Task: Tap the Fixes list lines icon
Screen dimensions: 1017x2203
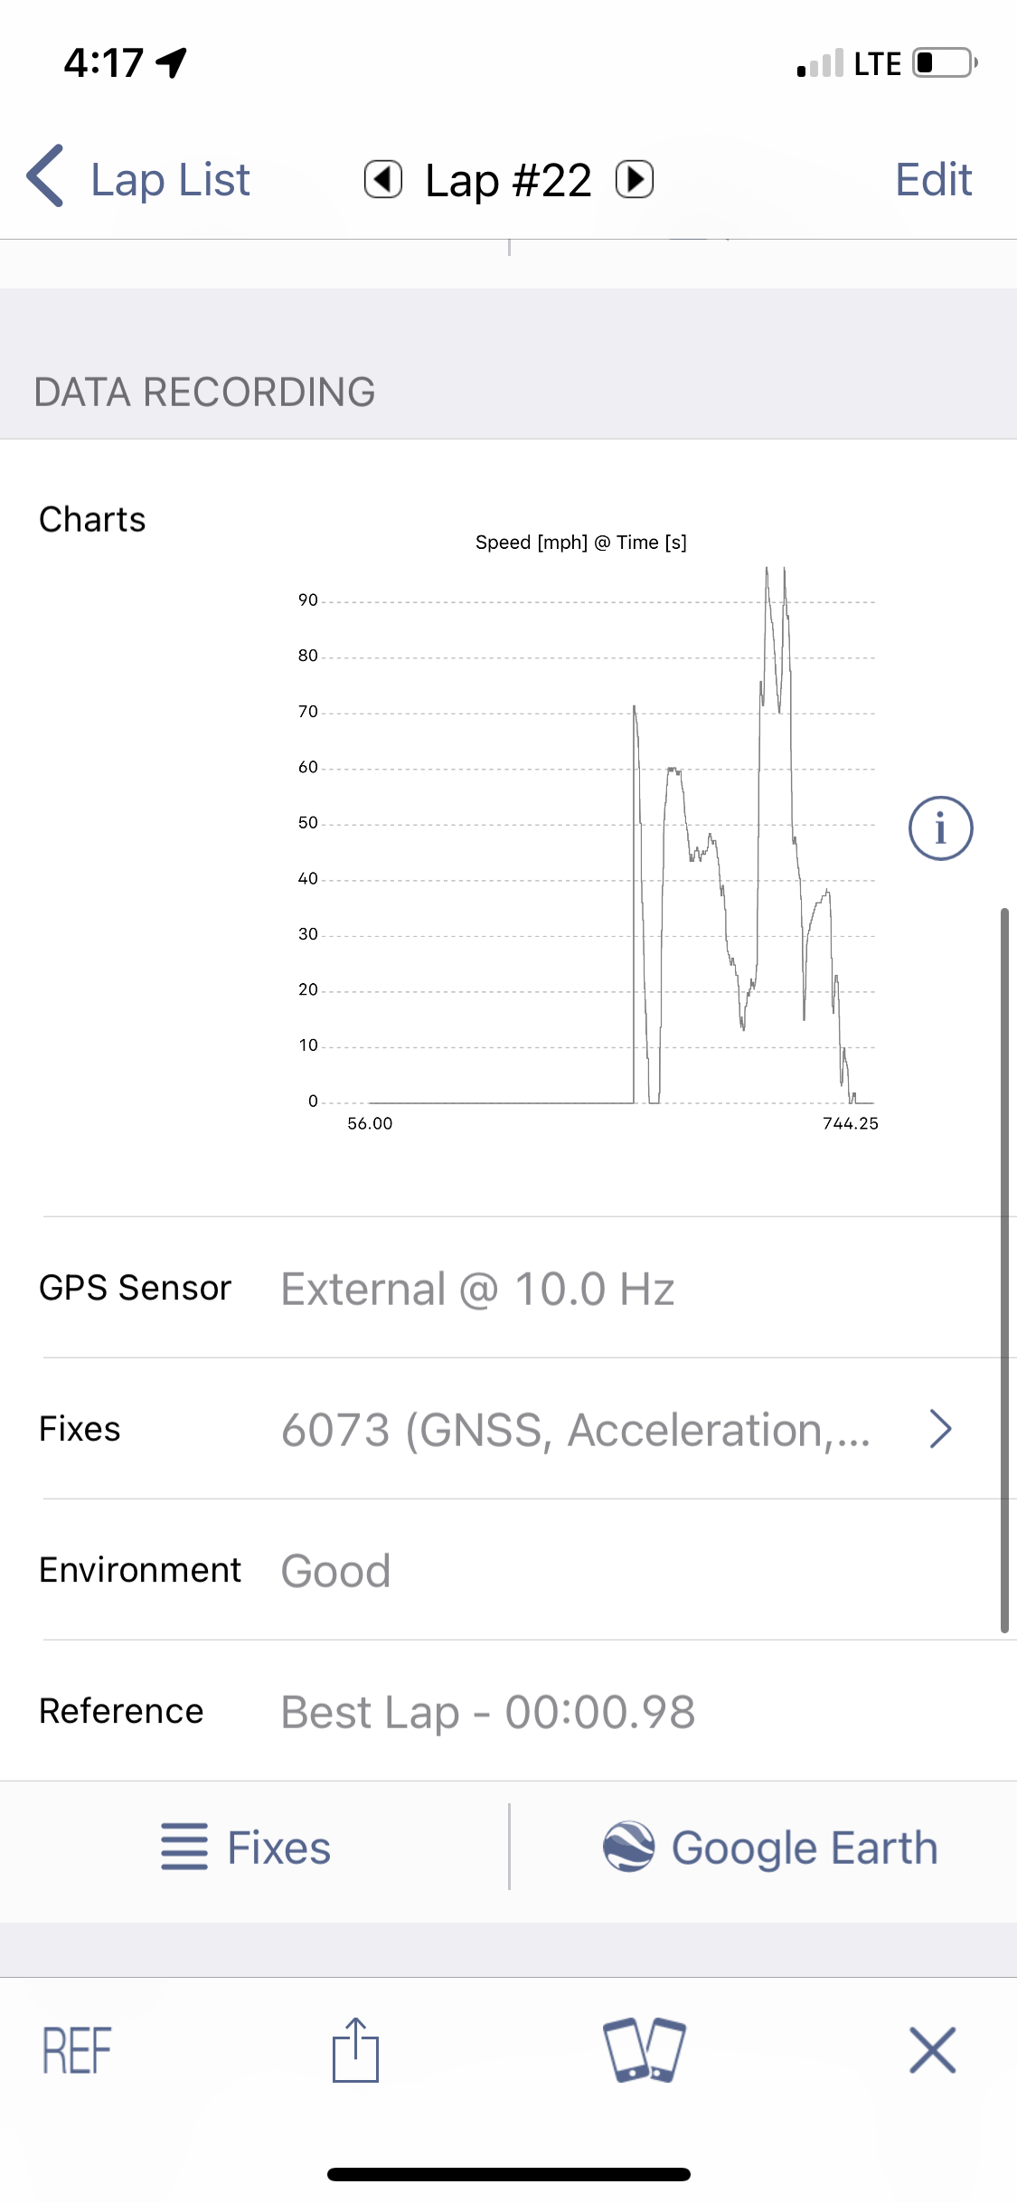Action: pyautogui.click(x=184, y=1848)
